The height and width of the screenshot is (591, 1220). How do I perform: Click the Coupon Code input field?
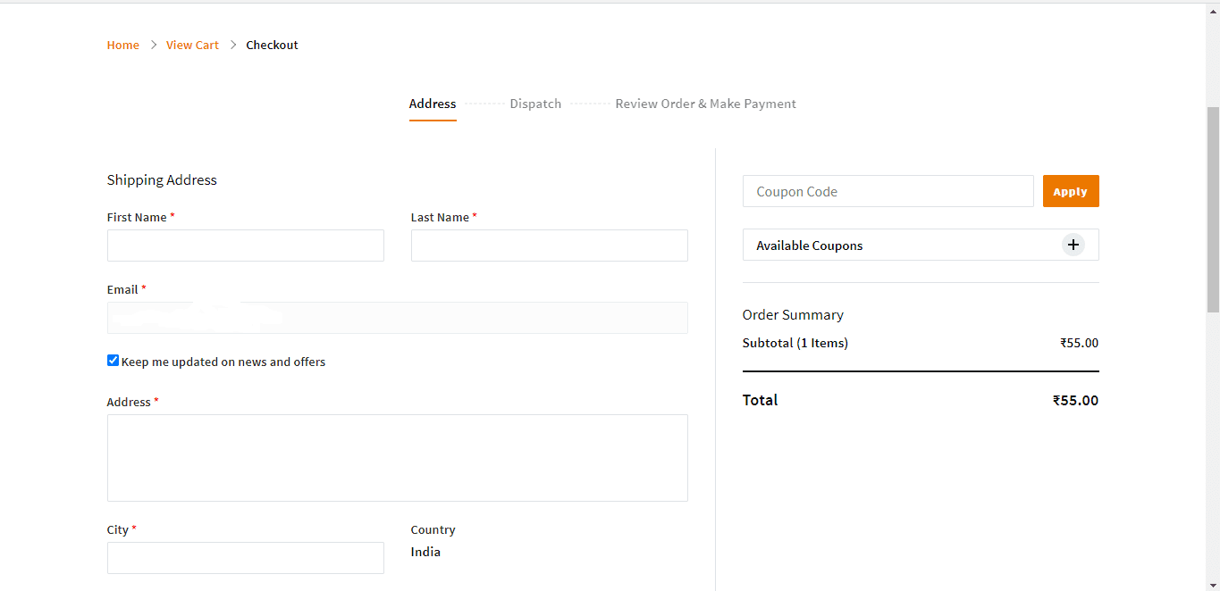tap(888, 190)
